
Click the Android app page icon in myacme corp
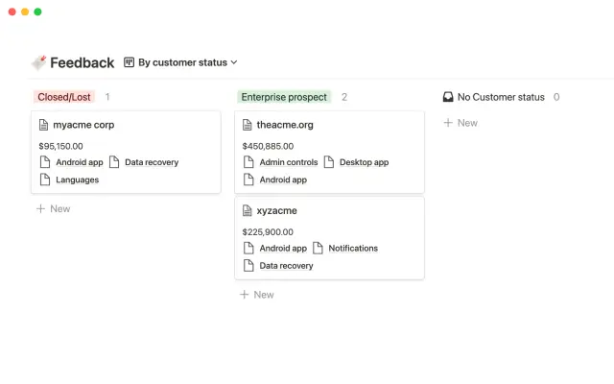pos(45,162)
